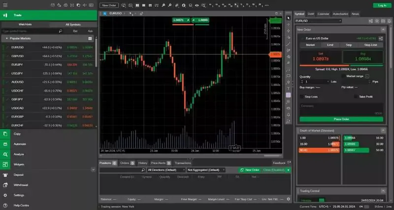This screenshot has height=210, width=394.
Task: Click the search magnifier in the watchlist search box
Action: [x=60, y=31]
